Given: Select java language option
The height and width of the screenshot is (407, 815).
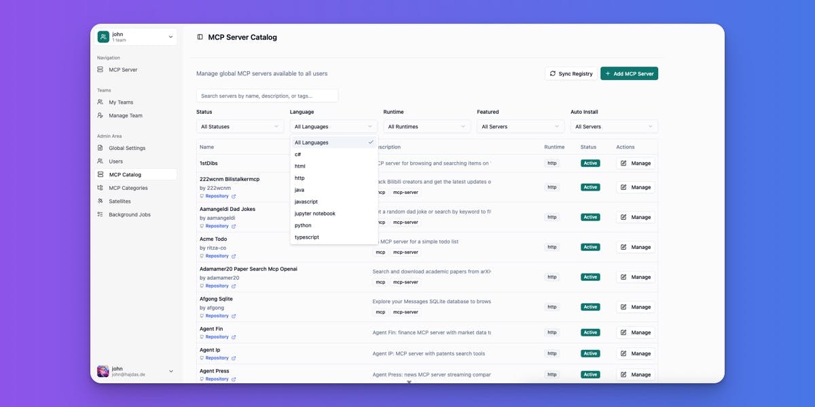Looking at the screenshot, I should [x=333, y=190].
